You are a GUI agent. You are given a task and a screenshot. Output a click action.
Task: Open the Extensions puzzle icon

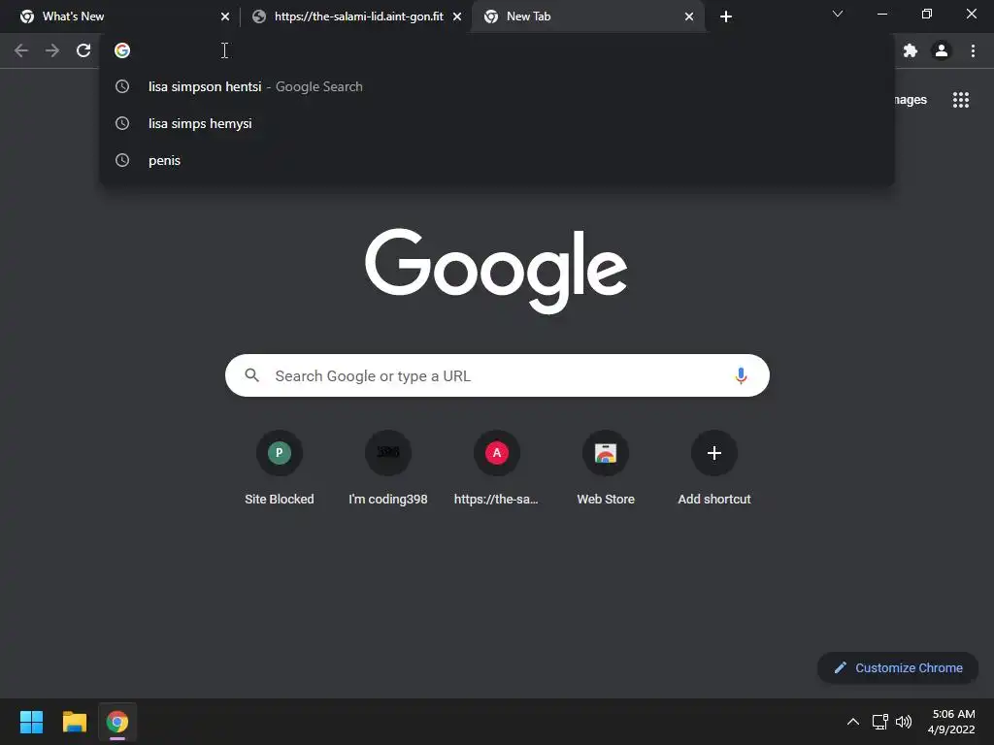tap(911, 50)
